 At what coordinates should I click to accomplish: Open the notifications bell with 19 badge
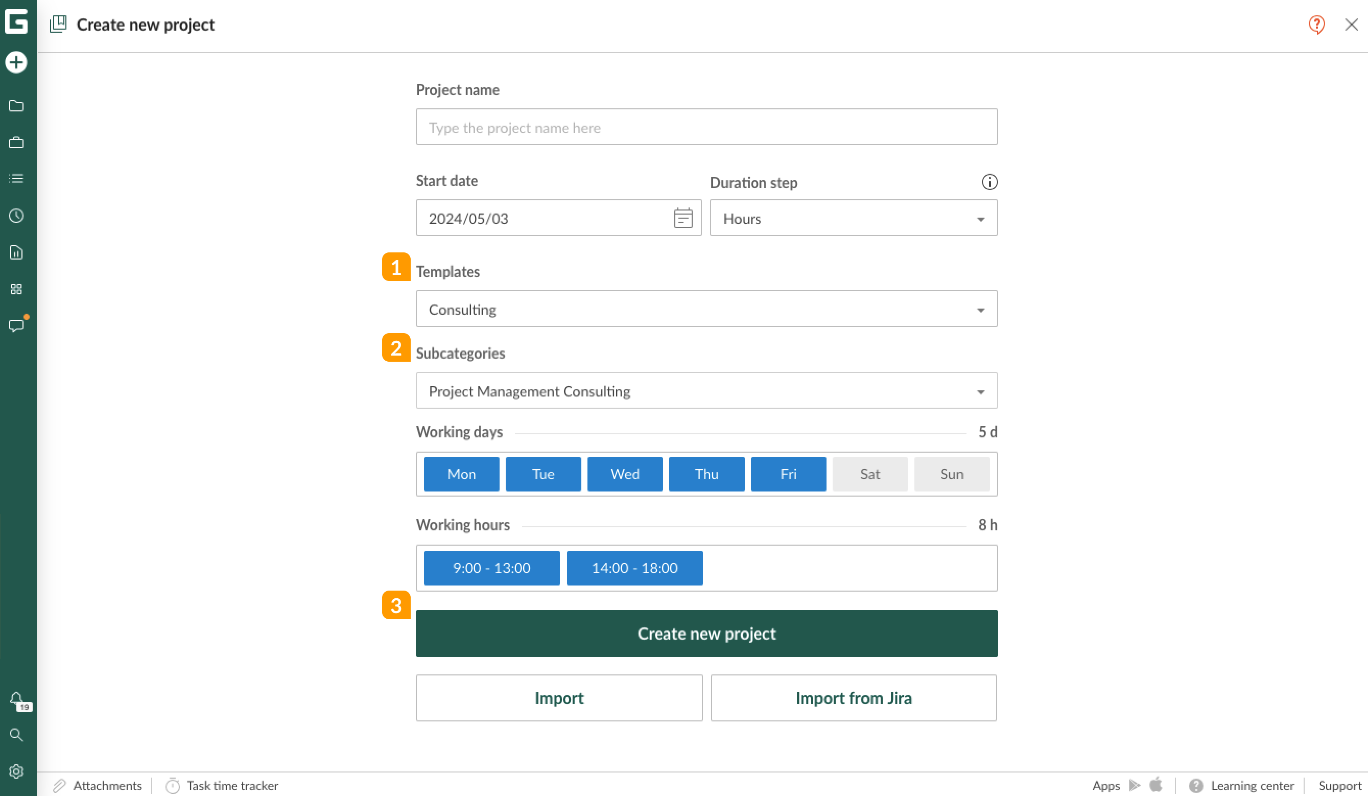pos(17,699)
